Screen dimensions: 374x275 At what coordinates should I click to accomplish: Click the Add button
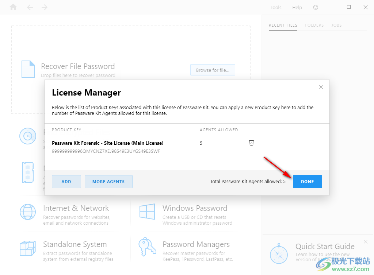66,182
